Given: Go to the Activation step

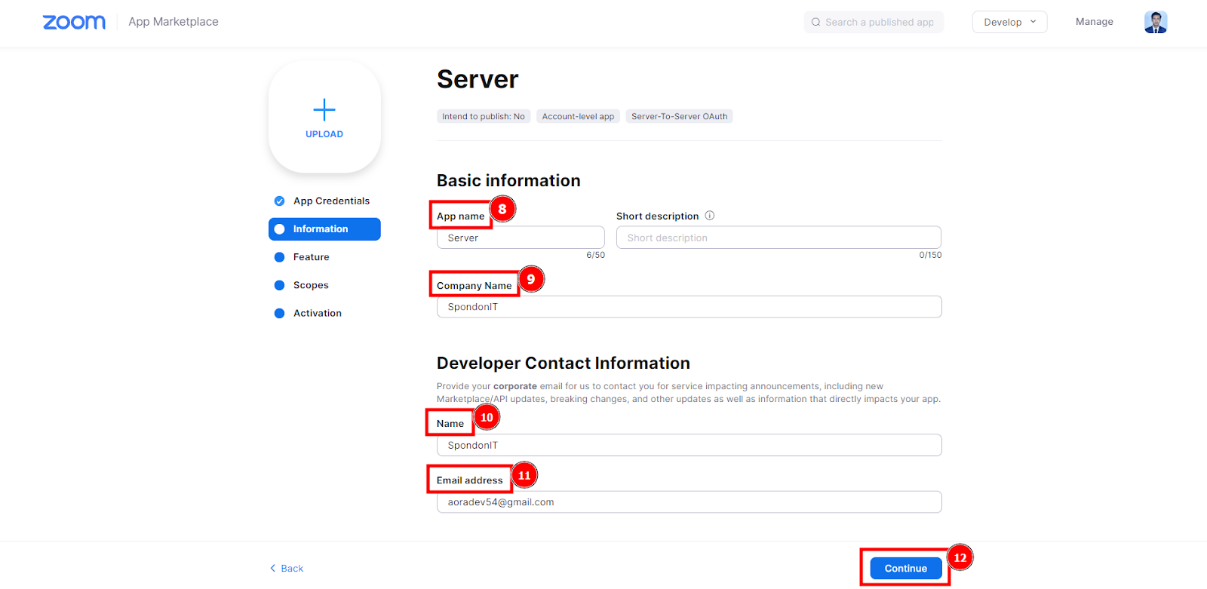Looking at the screenshot, I should coord(324,313).
